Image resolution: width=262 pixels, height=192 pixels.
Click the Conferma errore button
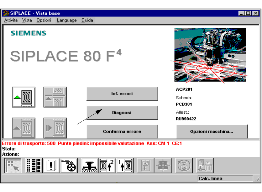pos(122,131)
